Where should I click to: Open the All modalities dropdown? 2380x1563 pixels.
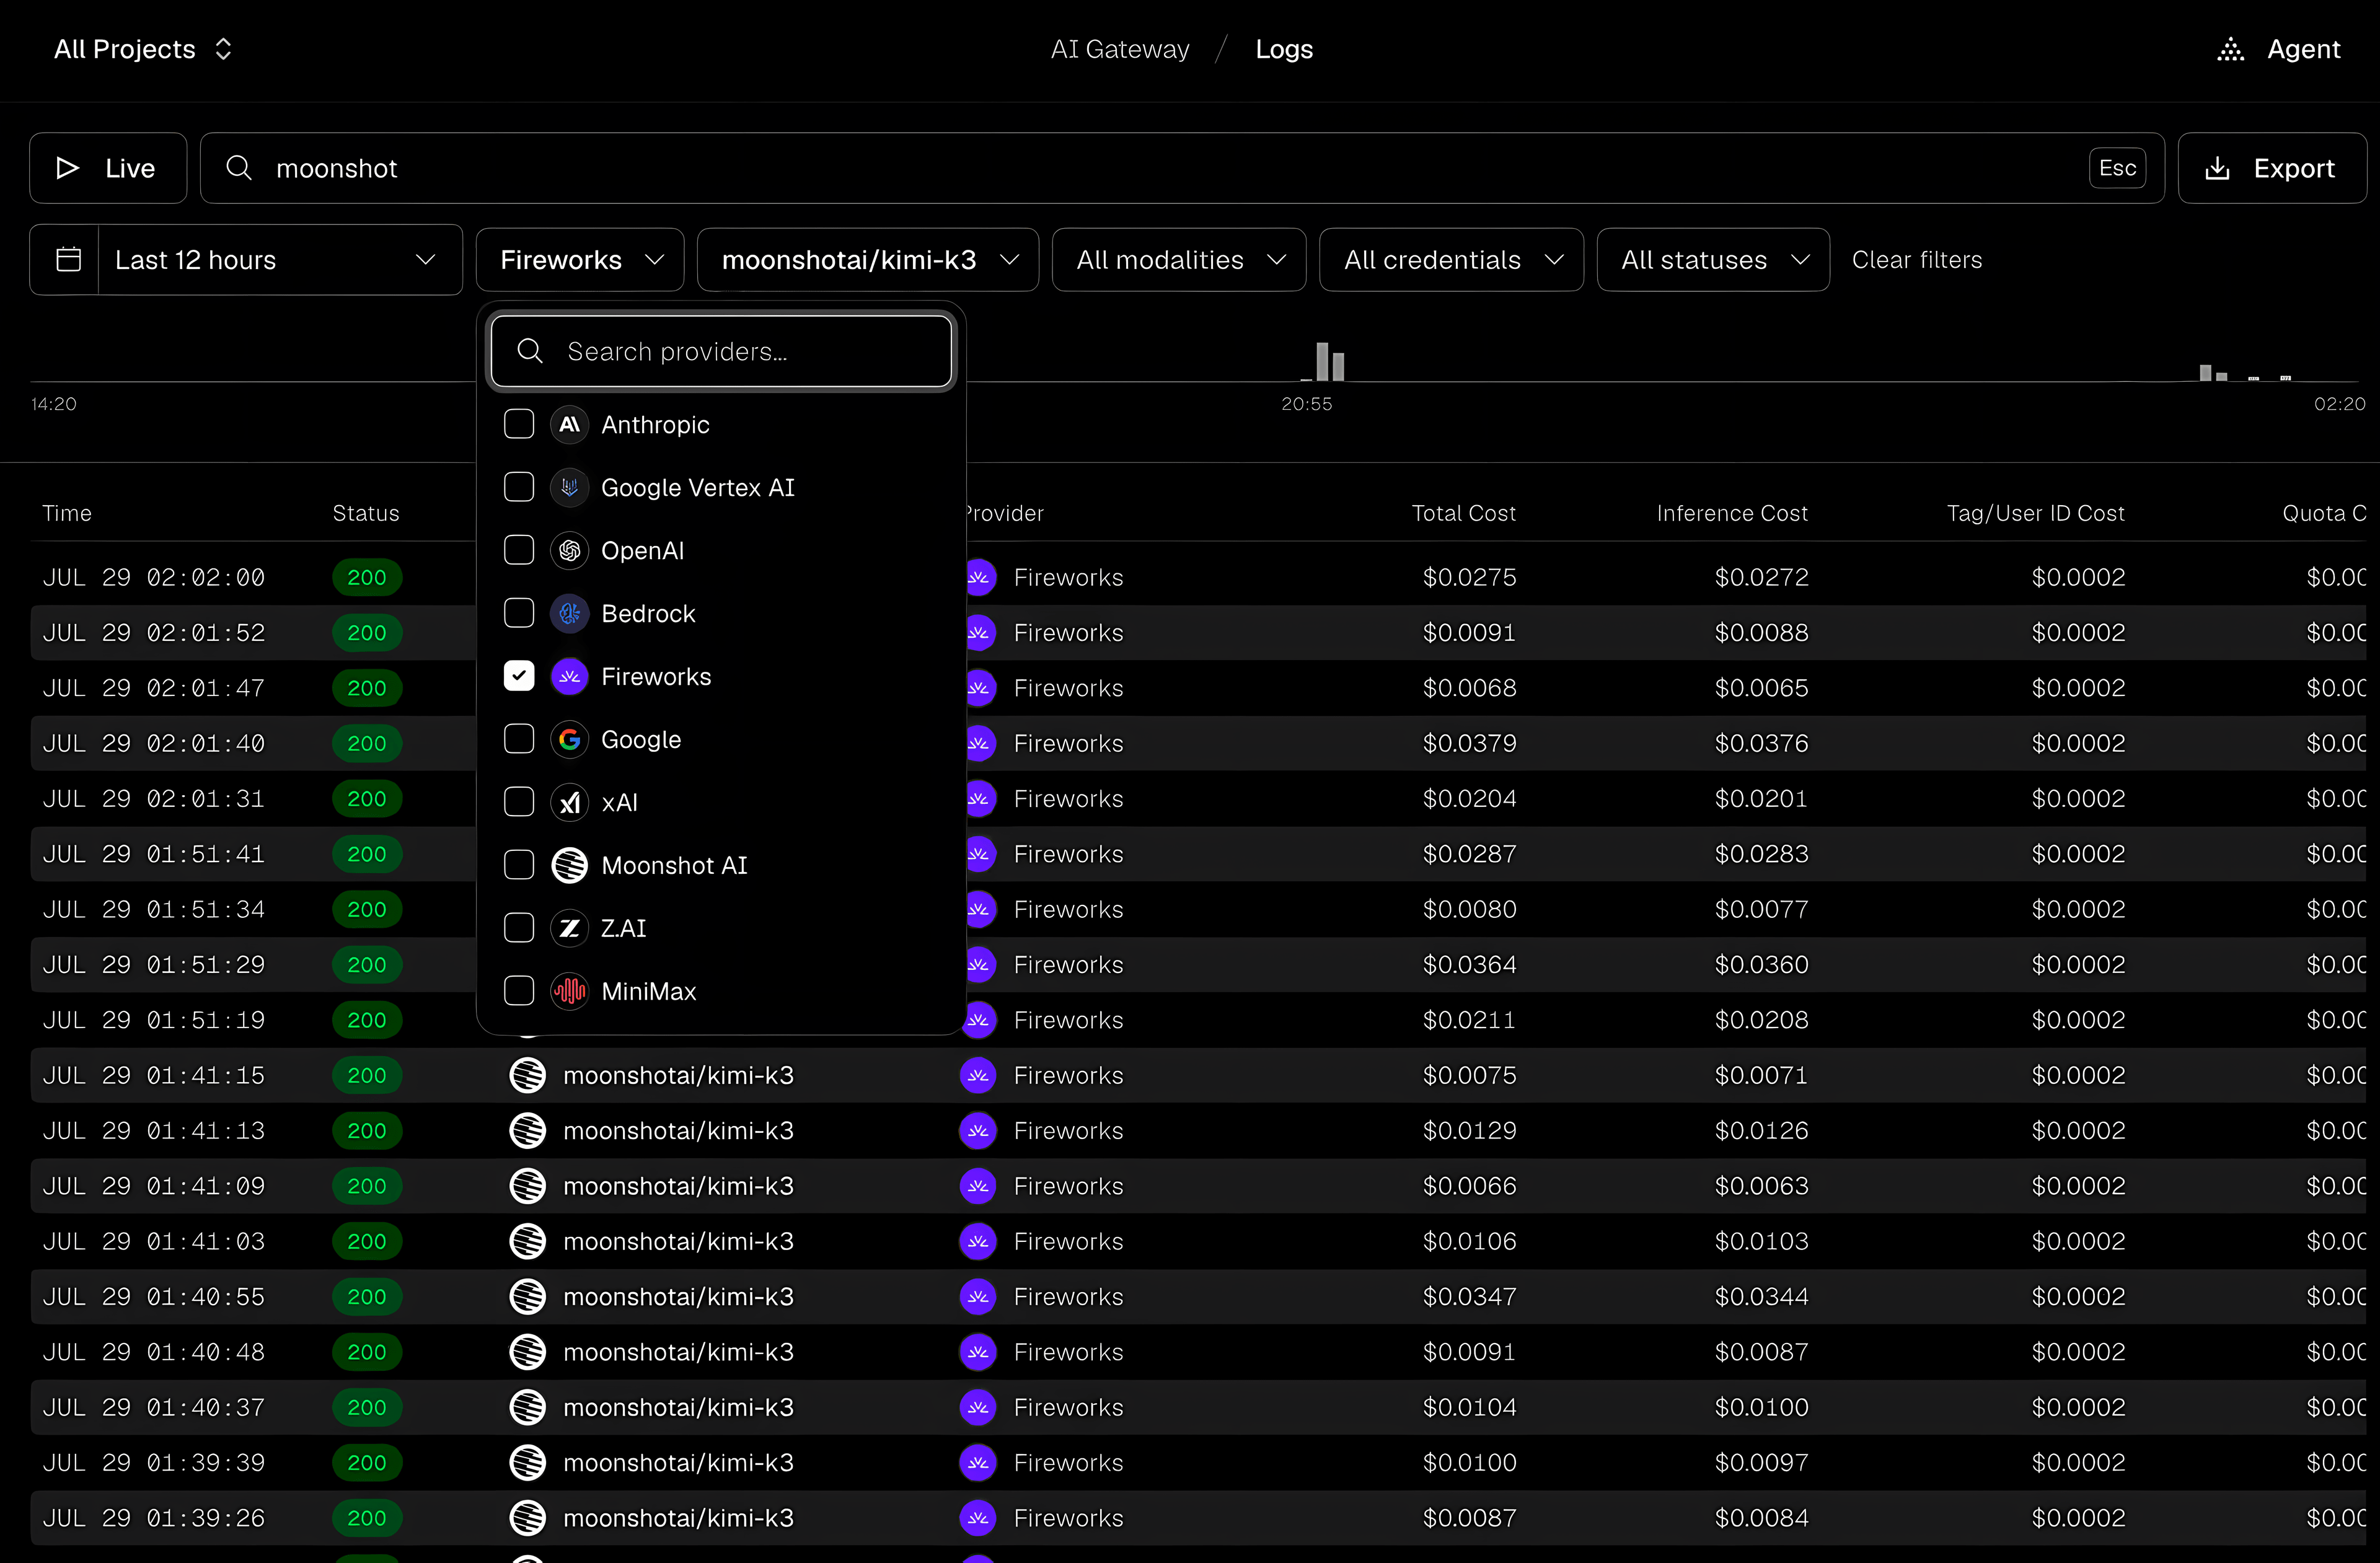(x=1179, y=260)
